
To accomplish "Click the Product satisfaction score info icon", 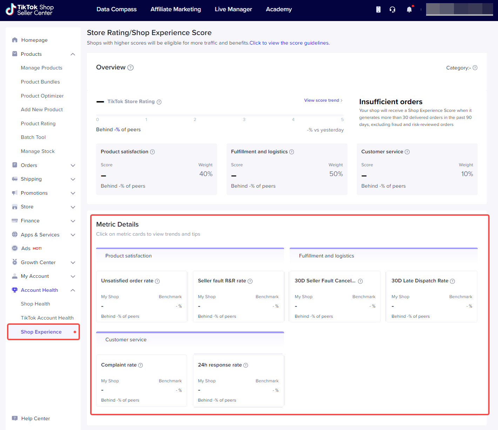I will pyautogui.click(x=152, y=152).
